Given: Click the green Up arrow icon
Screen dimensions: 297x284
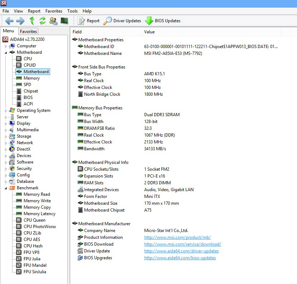Looking at the screenshot, I should (x=32, y=21).
